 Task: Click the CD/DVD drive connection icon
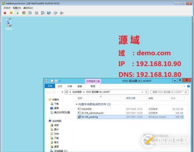[55, 13]
